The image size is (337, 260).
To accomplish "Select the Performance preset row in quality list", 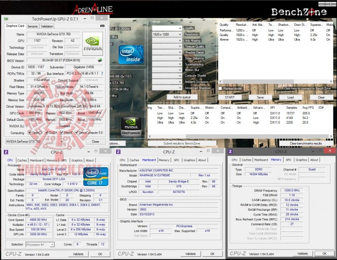I will pyautogui.click(x=276, y=30).
